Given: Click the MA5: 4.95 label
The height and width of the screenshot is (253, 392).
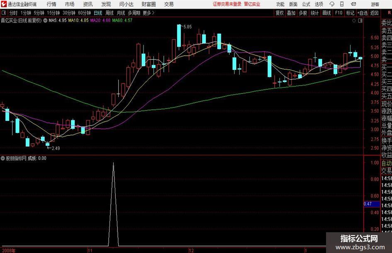Looking at the screenshot, I should pos(58,20).
